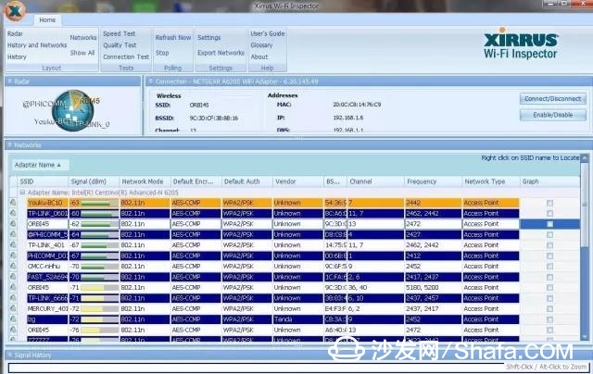
Task: Click Export Networks
Action: 221,53
